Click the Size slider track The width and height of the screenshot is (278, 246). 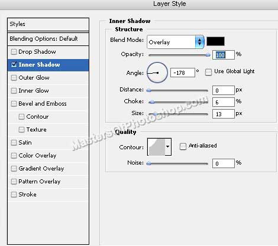(178, 114)
